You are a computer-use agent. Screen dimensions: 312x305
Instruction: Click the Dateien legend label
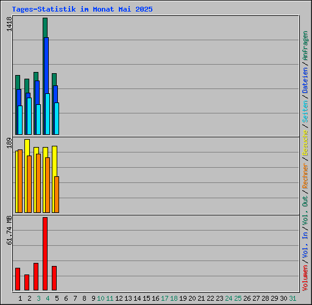(305, 81)
